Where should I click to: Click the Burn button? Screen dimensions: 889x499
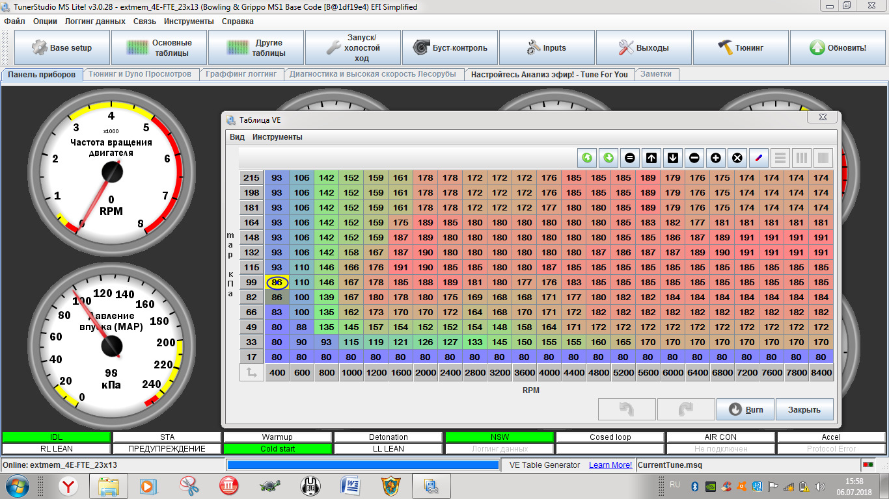coord(745,409)
